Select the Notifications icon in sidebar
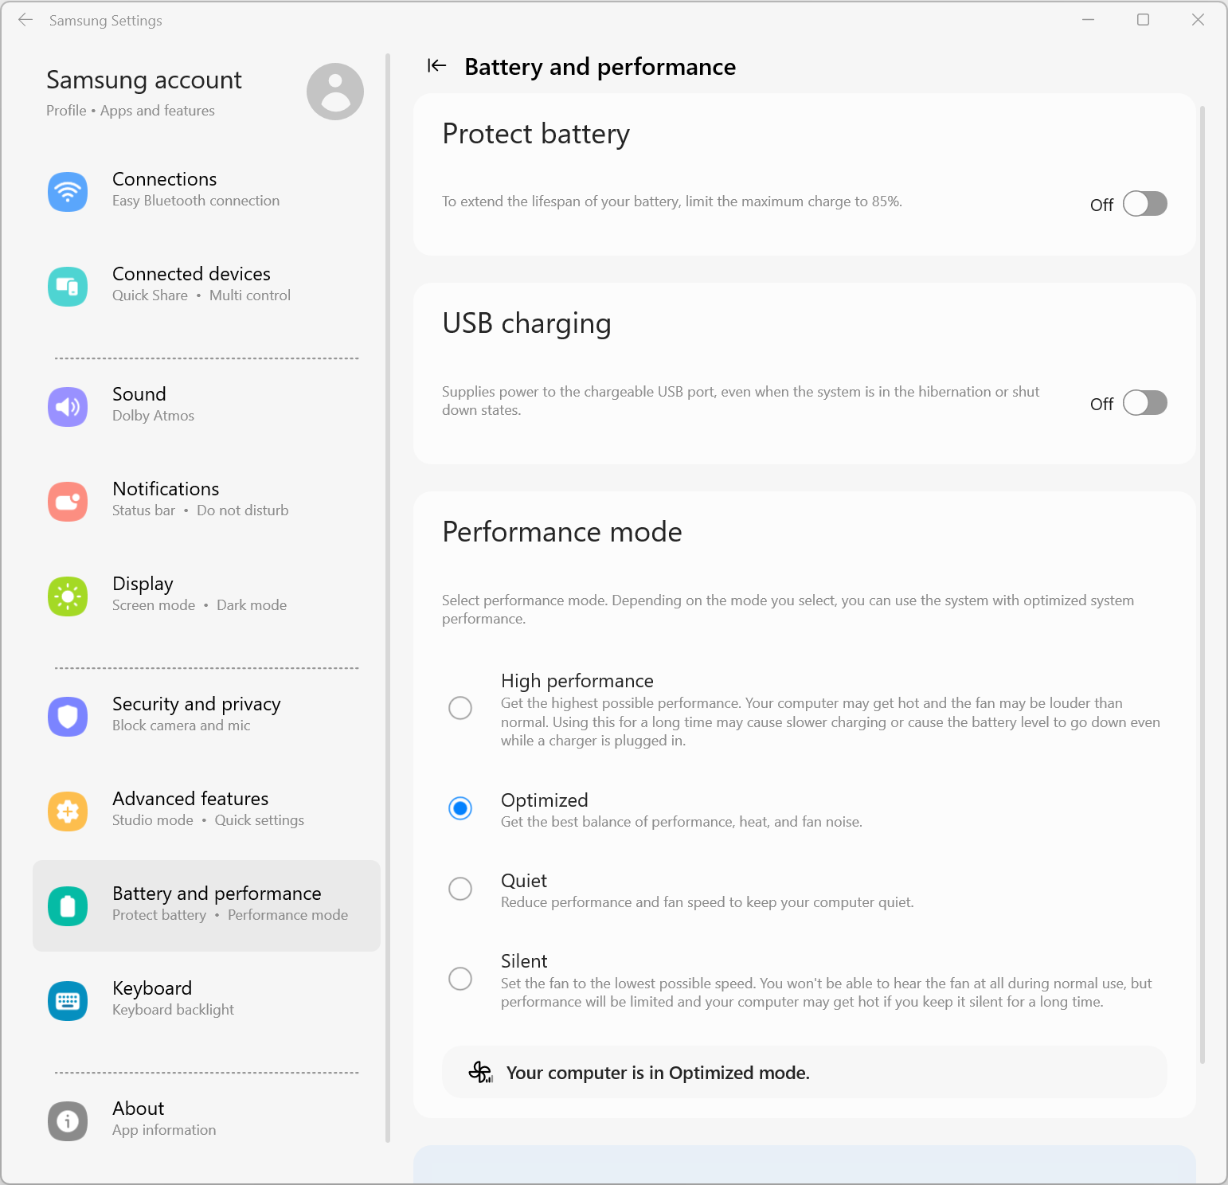This screenshot has height=1185, width=1228. [x=68, y=502]
